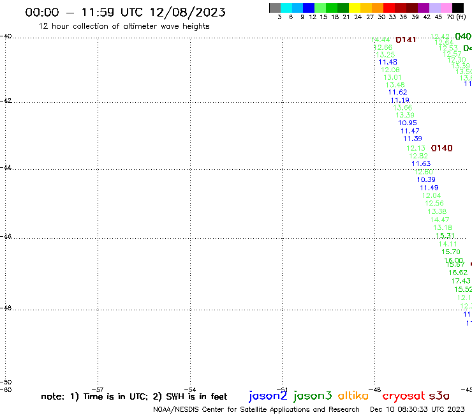Click the blue wave height value 11.48
The height and width of the screenshot is (415, 472).
[388, 62]
